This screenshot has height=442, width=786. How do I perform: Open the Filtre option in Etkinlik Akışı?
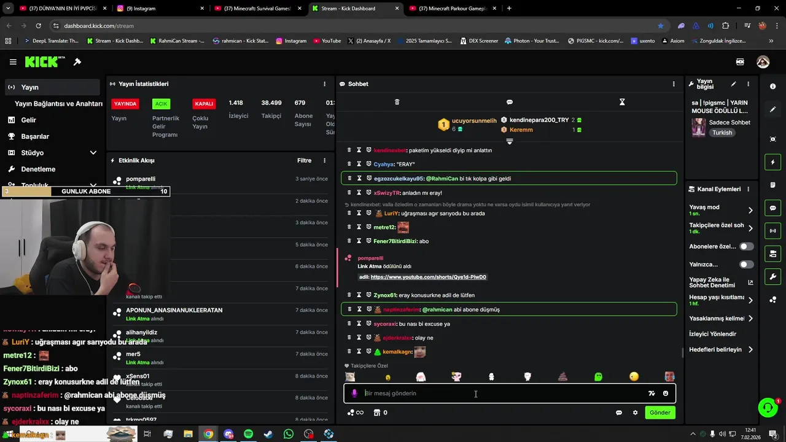(305, 160)
